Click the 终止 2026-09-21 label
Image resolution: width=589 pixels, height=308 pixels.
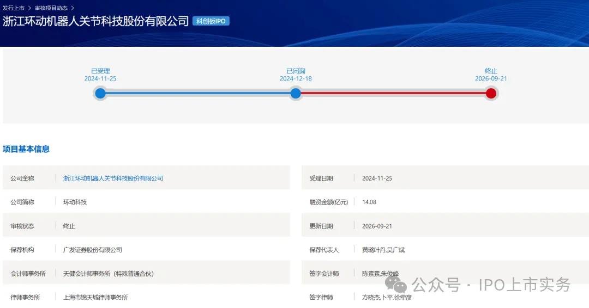pyautogui.click(x=491, y=75)
